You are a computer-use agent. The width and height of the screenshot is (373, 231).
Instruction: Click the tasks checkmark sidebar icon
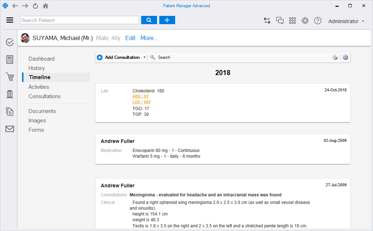point(10,43)
